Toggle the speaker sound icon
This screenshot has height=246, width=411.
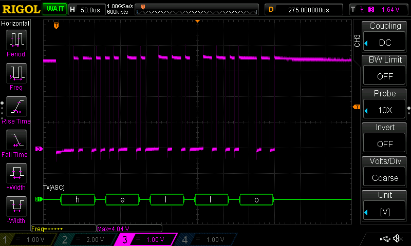[x=398, y=239]
